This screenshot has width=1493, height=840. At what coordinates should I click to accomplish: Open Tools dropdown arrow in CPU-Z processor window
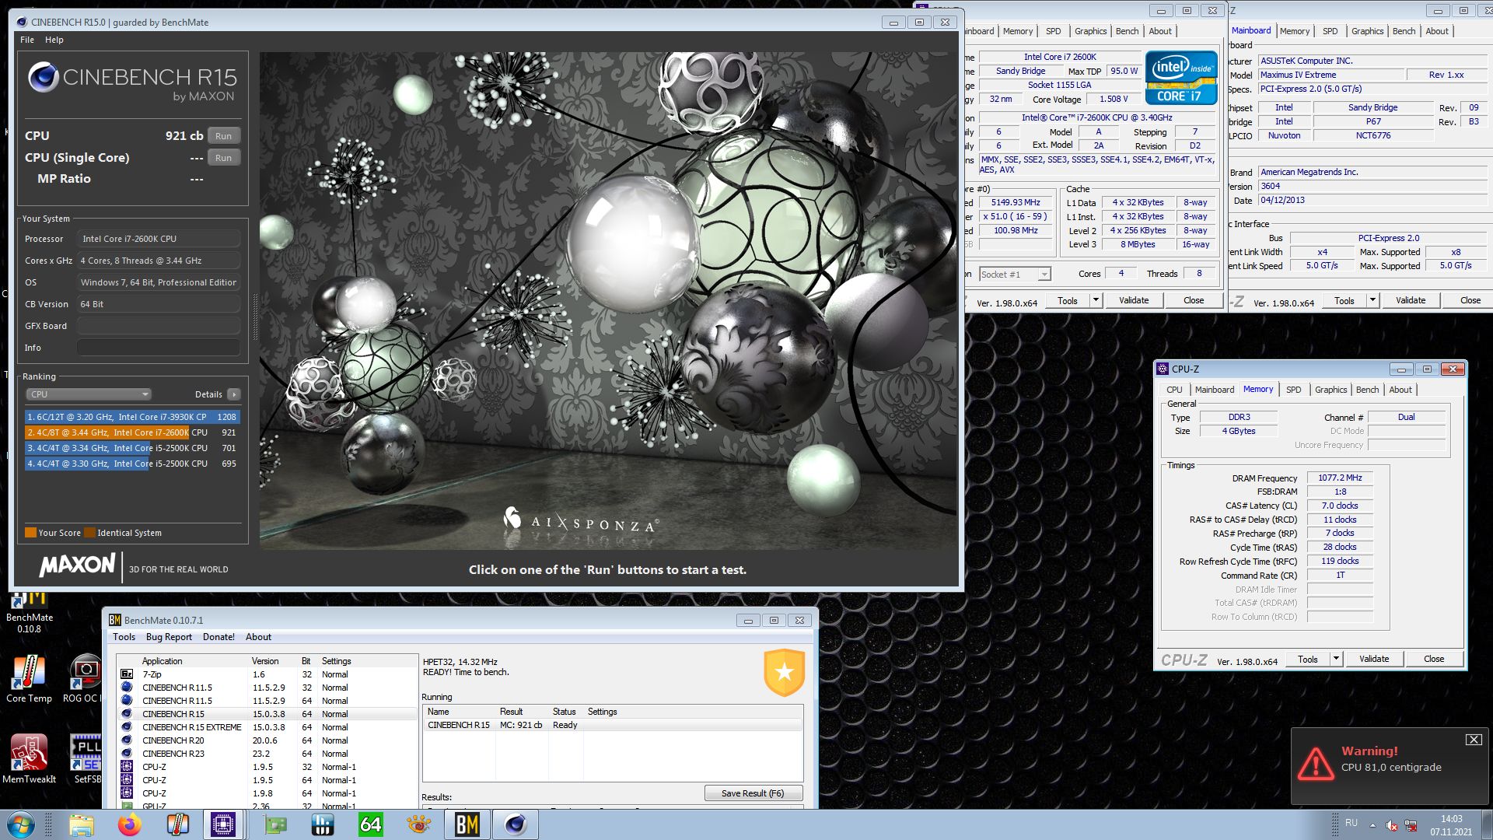(1096, 300)
